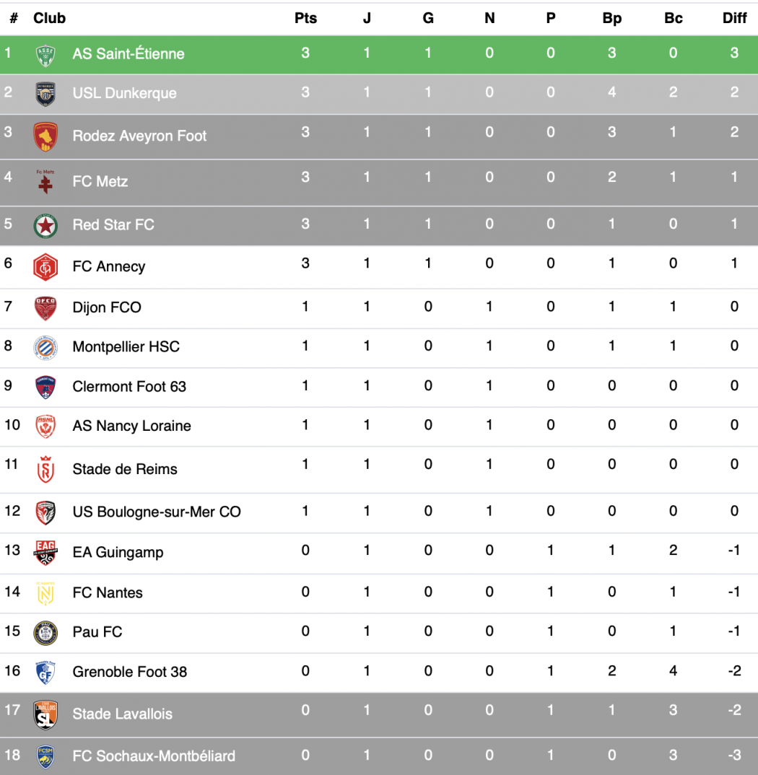The width and height of the screenshot is (758, 775).
Task: Sort by the Diff column header
Action: tap(734, 18)
